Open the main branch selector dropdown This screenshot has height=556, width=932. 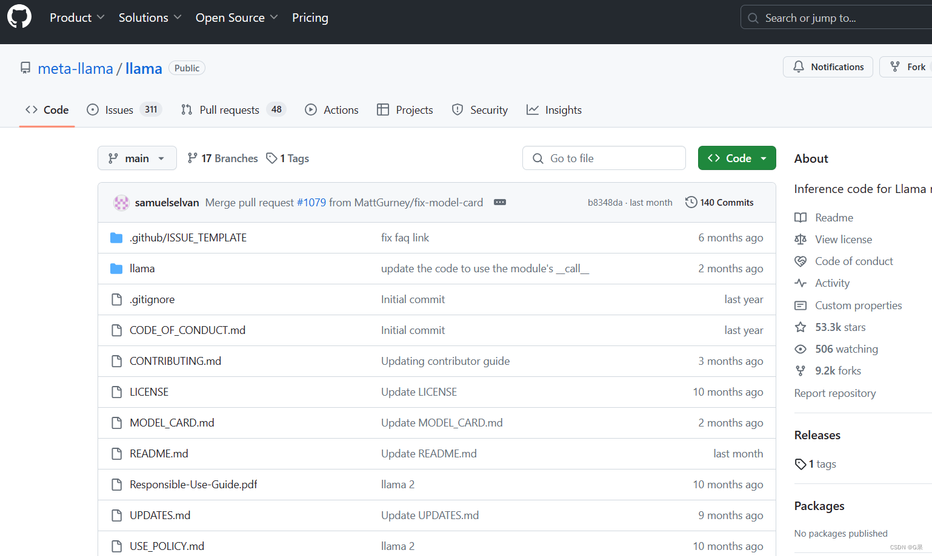pos(137,158)
